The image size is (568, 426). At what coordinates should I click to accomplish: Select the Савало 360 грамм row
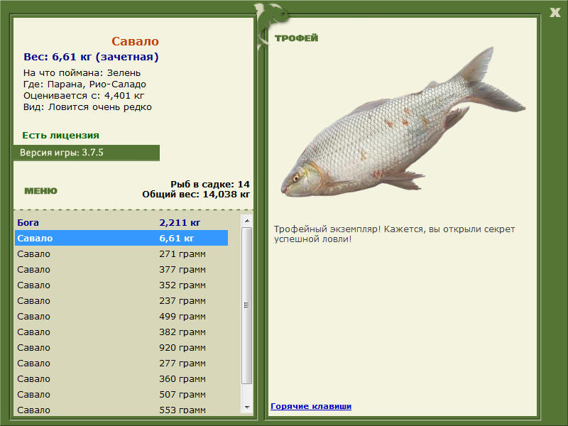point(121,378)
